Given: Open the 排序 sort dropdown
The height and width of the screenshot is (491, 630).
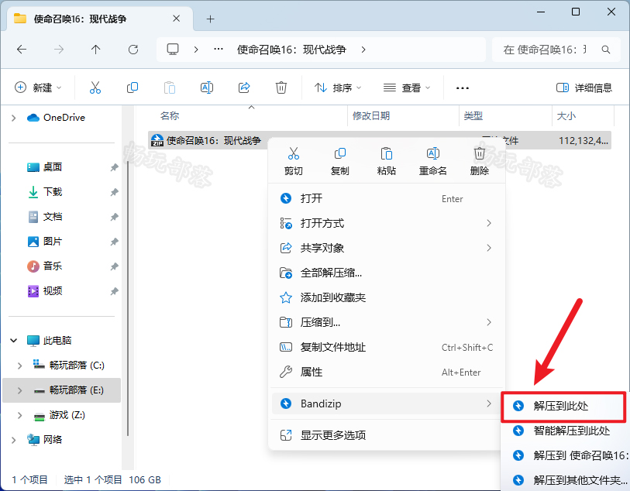Looking at the screenshot, I should click(x=338, y=88).
